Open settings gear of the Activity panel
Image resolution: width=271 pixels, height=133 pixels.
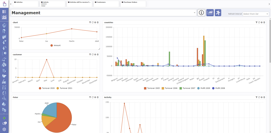tap(262, 97)
